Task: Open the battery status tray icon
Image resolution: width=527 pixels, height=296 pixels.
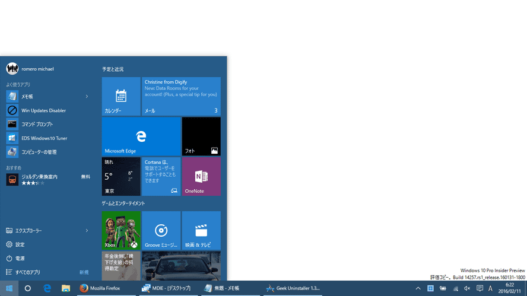Action: pos(443,288)
